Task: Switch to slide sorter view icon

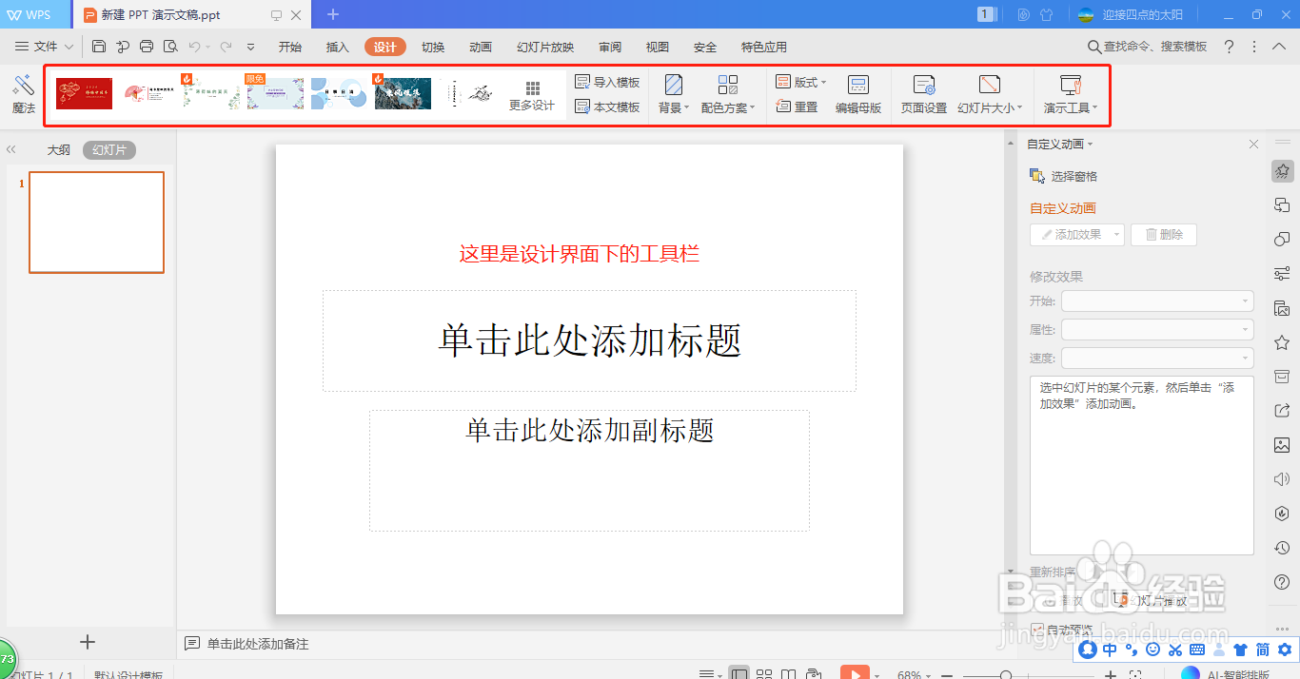Action: 764,674
